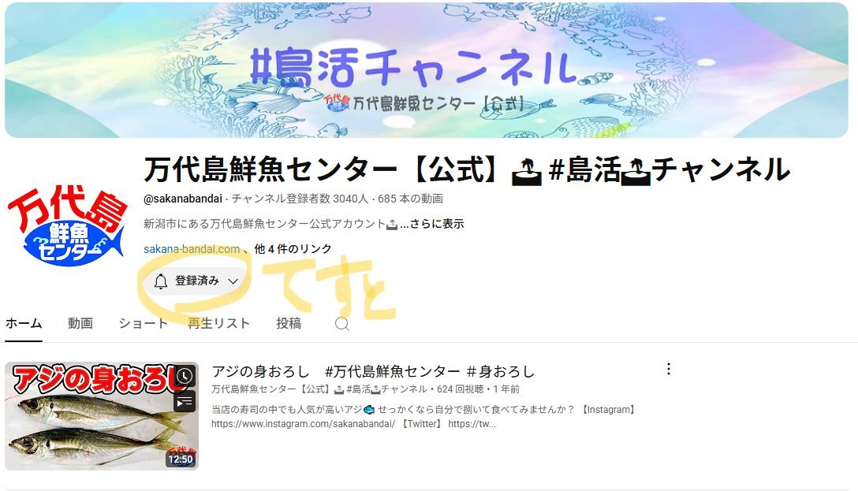Switch to the ショート tab
The image size is (858, 491).
[x=142, y=323]
